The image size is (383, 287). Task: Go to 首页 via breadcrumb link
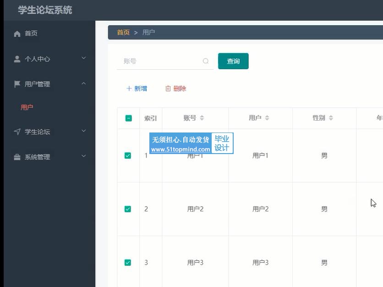pos(123,32)
